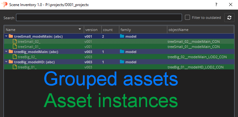The width and height of the screenshot is (238, 117).
Task: Collapse the treeBig_modelHD group
Action: click(x=6, y=62)
